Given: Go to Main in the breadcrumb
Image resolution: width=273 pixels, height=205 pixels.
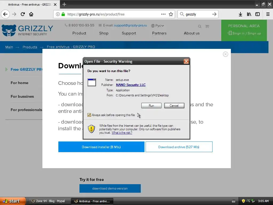Looking at the screenshot, I should pyautogui.click(x=9, y=47).
